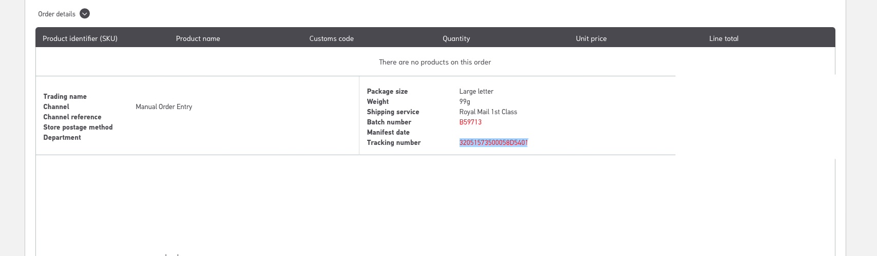Click the Royal Mail 1st Class value

[x=488, y=112]
